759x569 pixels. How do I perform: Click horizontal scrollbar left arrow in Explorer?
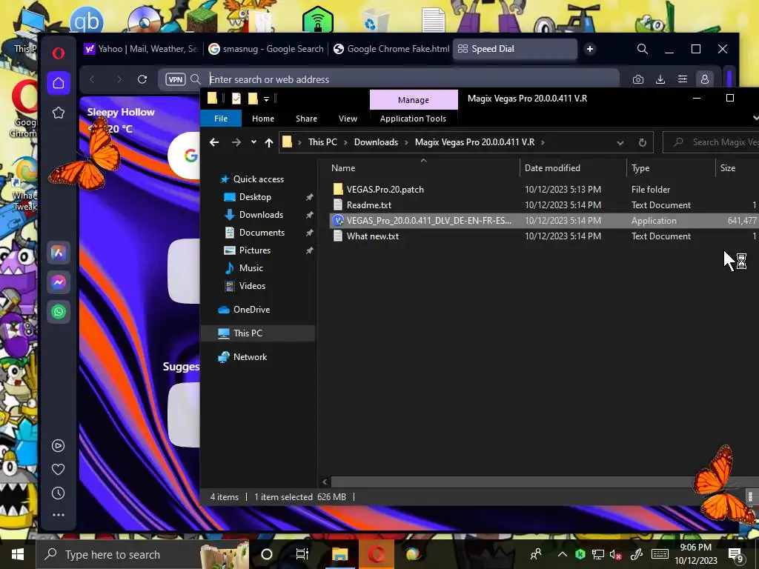[325, 482]
